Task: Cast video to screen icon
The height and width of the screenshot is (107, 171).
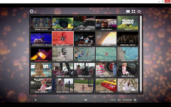Action: pyautogui.click(x=128, y=11)
